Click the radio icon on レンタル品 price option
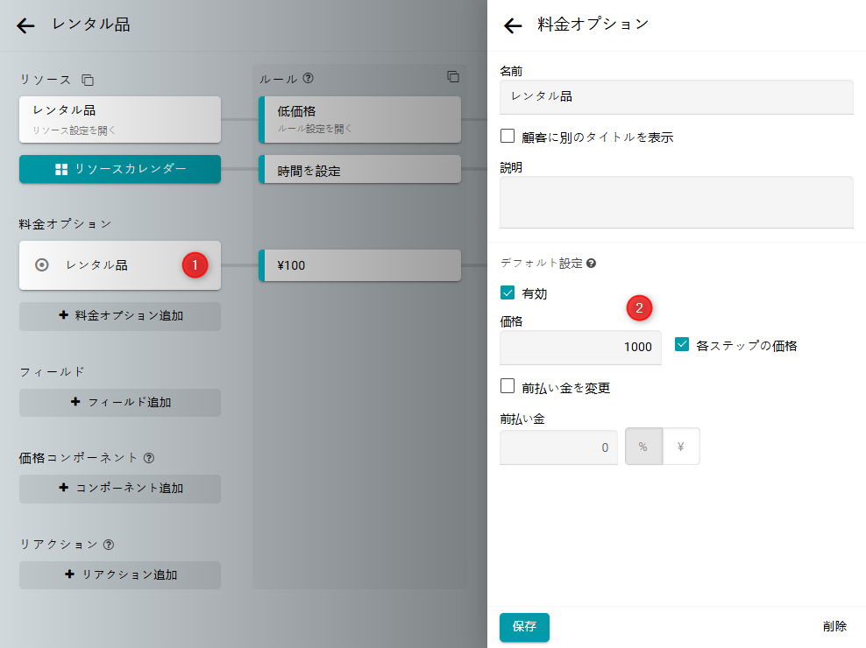The width and height of the screenshot is (866, 648). click(41, 265)
